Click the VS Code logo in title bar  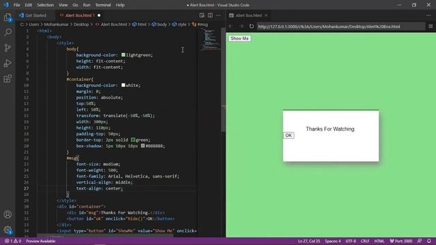click(x=6, y=5)
